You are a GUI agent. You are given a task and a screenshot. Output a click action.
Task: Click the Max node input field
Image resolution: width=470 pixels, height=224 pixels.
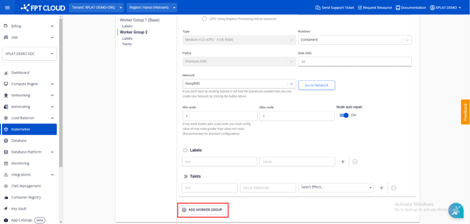(296, 116)
